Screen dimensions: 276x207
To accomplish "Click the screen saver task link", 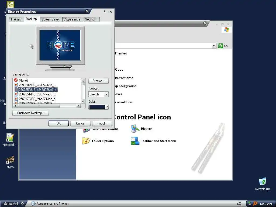I will [118, 94].
